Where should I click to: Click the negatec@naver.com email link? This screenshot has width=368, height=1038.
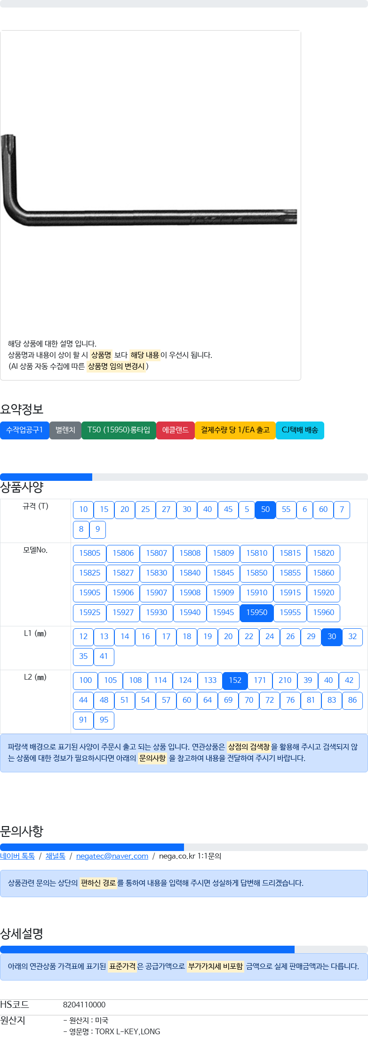[x=112, y=856]
